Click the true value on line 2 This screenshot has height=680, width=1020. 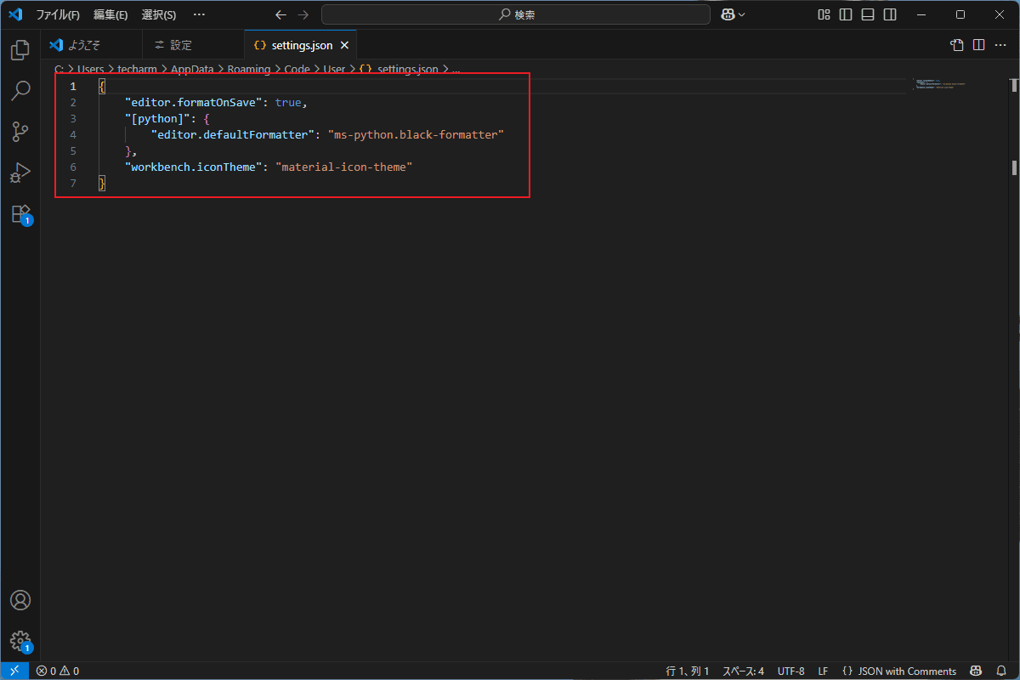pyautogui.click(x=288, y=102)
